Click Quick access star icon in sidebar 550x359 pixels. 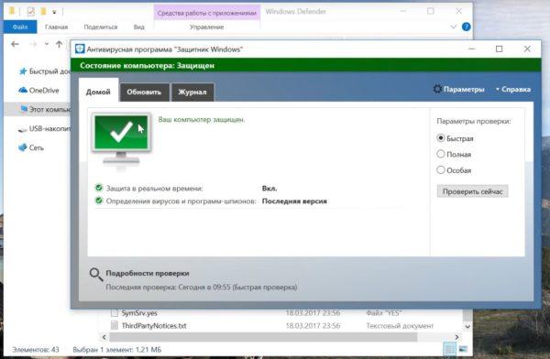coord(23,71)
